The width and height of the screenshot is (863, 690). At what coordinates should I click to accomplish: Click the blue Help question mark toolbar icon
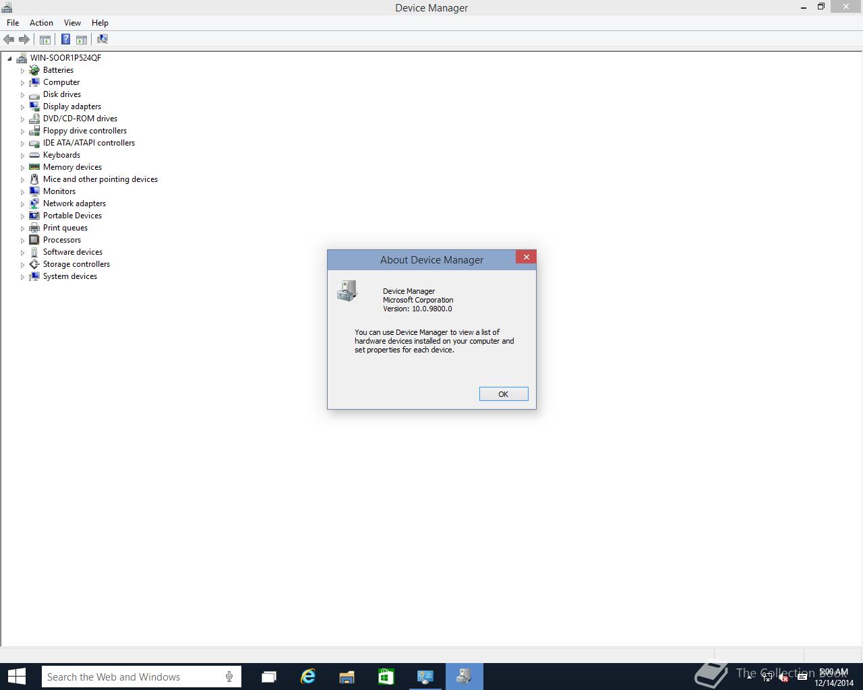(x=65, y=40)
